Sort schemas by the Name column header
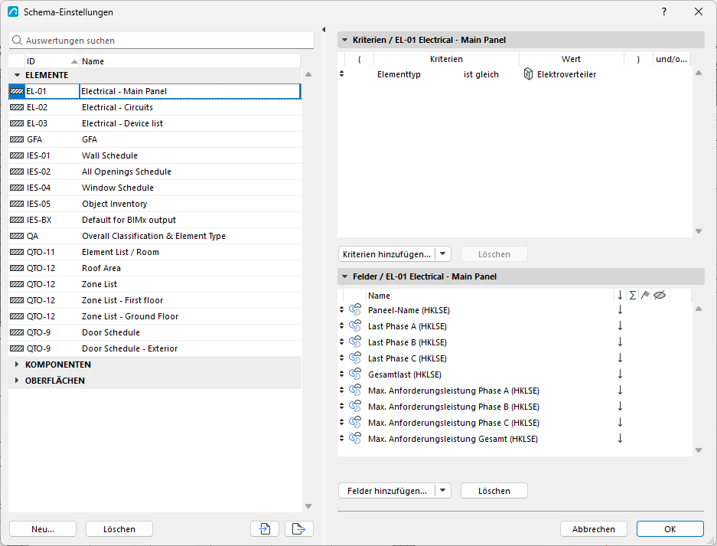Image resolution: width=717 pixels, height=546 pixels. pyautogui.click(x=190, y=61)
